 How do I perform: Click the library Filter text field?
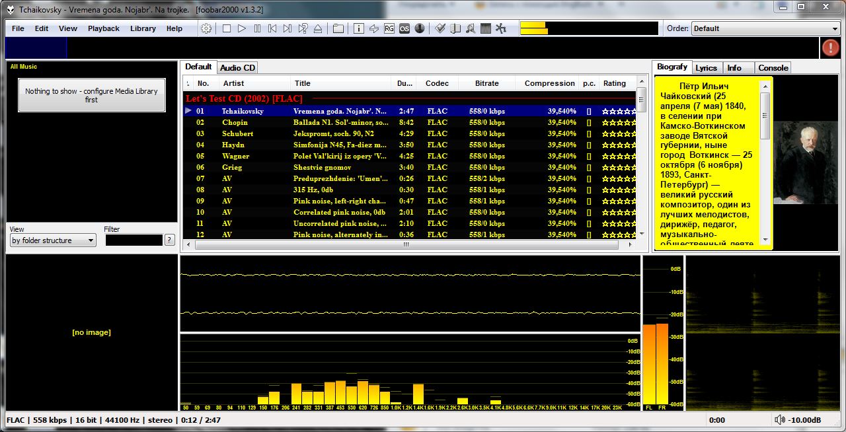134,240
